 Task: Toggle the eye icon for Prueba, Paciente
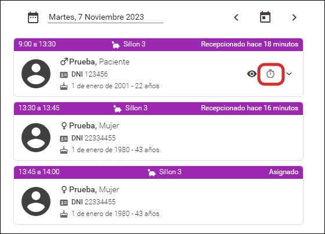pyautogui.click(x=252, y=74)
